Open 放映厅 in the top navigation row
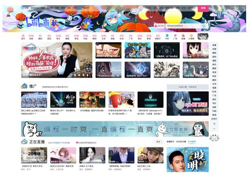 point(158,37)
